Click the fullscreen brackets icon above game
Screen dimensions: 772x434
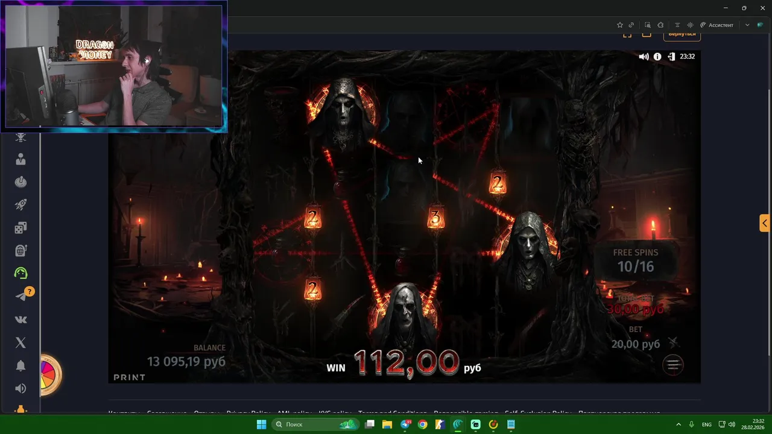[x=627, y=34]
